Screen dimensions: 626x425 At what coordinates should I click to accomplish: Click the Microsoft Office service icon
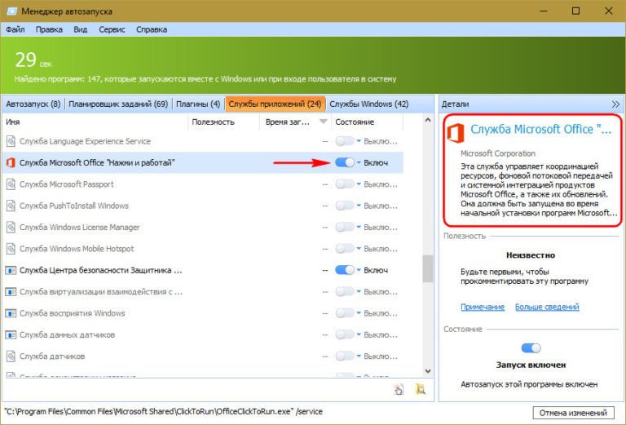[11, 163]
